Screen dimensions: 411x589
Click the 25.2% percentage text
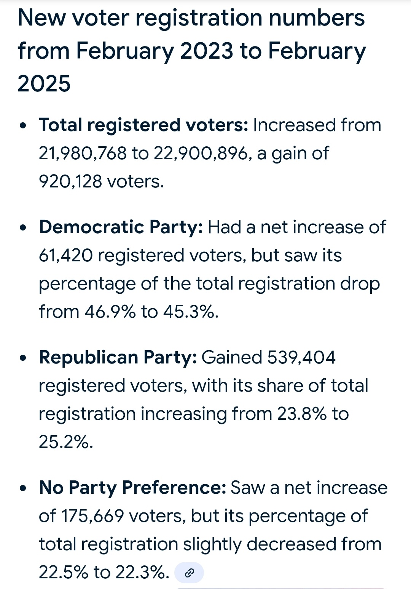(x=65, y=442)
